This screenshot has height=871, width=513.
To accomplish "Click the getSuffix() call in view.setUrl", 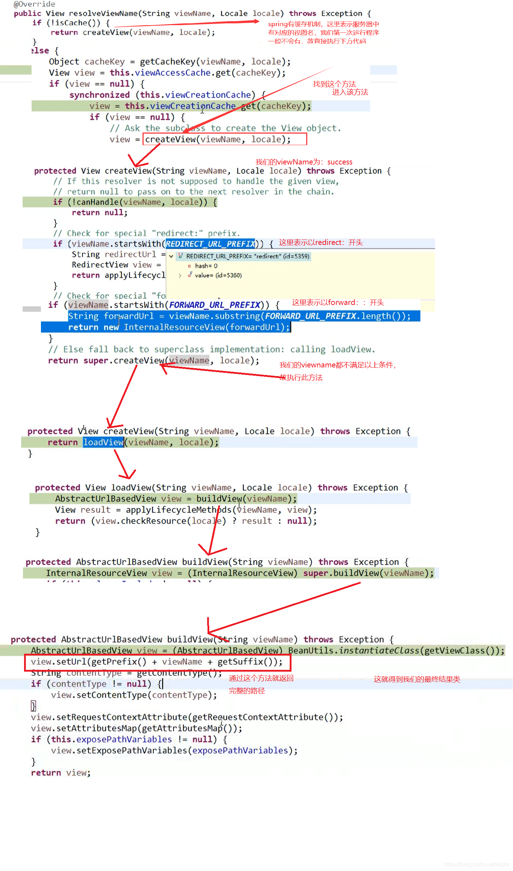I will [x=246, y=662].
